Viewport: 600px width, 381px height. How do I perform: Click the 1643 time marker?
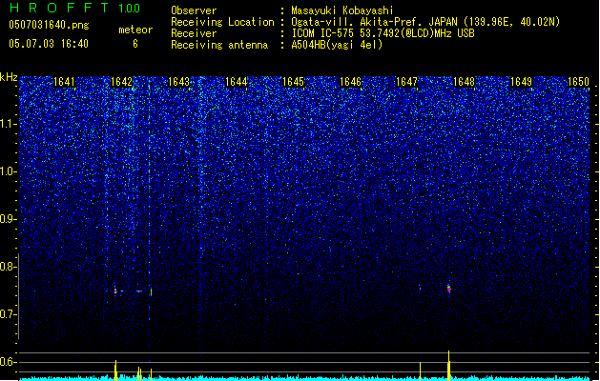(x=178, y=81)
